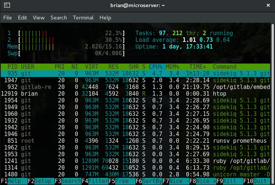
Task: Open htop Setup via F2
Action: pyautogui.click(x=40, y=182)
